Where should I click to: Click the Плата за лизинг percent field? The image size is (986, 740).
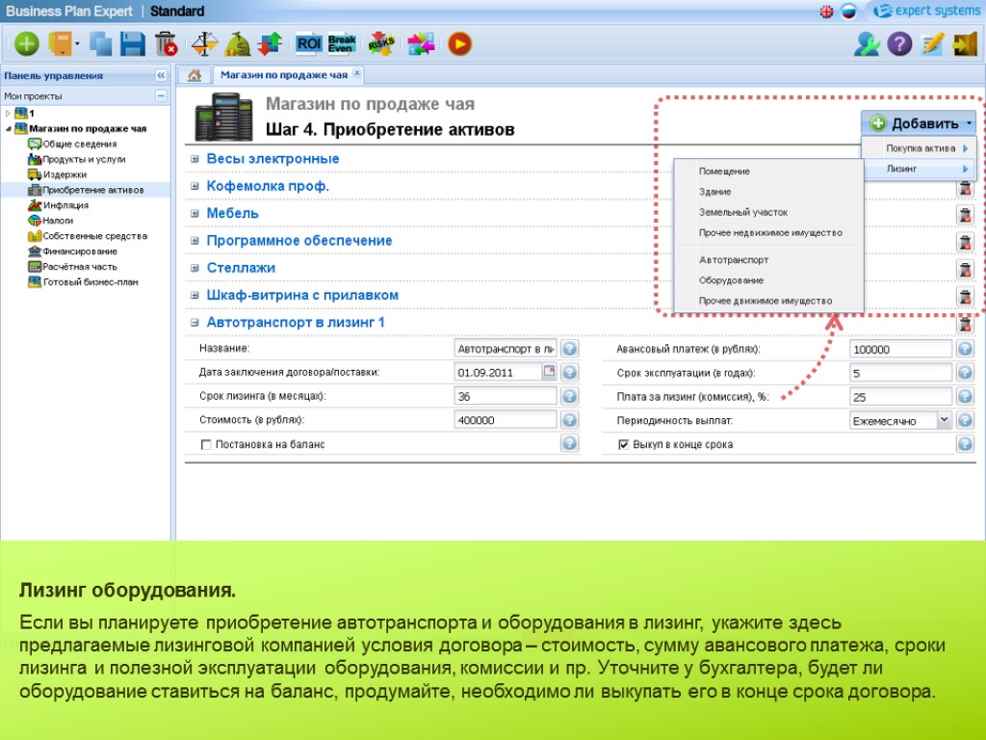[x=900, y=396]
